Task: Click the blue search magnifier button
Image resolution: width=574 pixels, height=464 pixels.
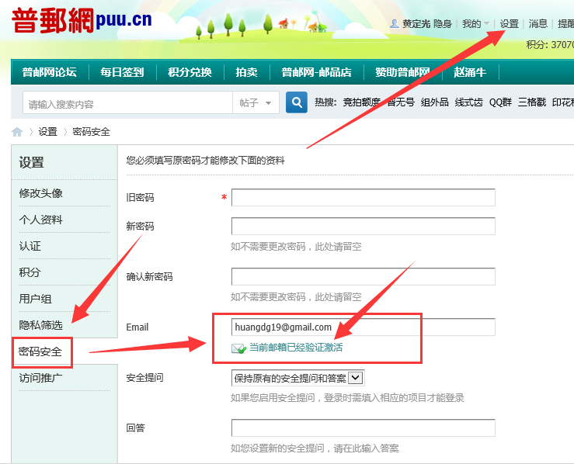Action: click(297, 102)
